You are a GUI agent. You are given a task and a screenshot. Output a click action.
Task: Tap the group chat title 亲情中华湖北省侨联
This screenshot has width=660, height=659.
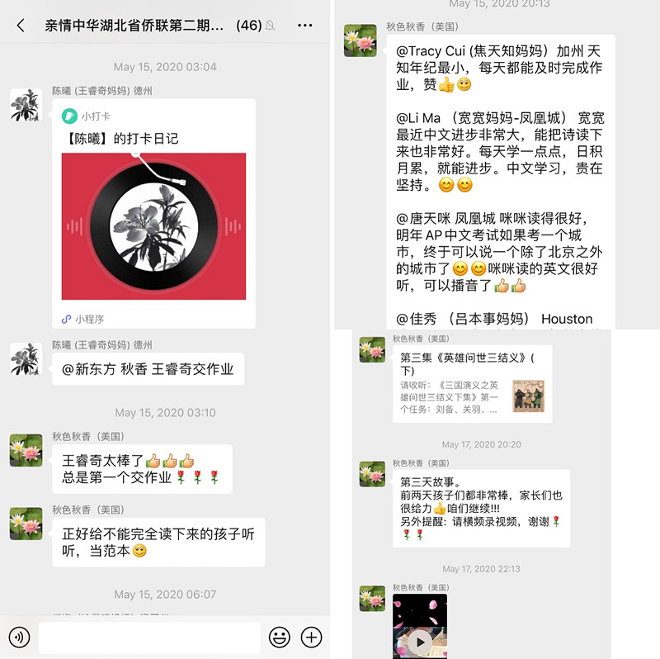pos(134,26)
